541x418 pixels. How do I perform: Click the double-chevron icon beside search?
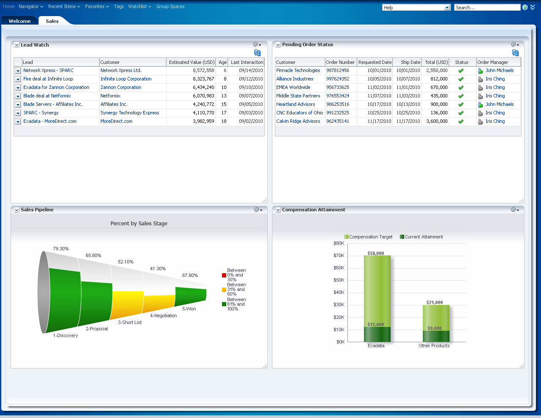[533, 8]
